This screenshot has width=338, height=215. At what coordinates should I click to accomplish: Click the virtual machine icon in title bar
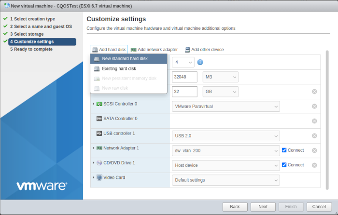click(7, 6)
